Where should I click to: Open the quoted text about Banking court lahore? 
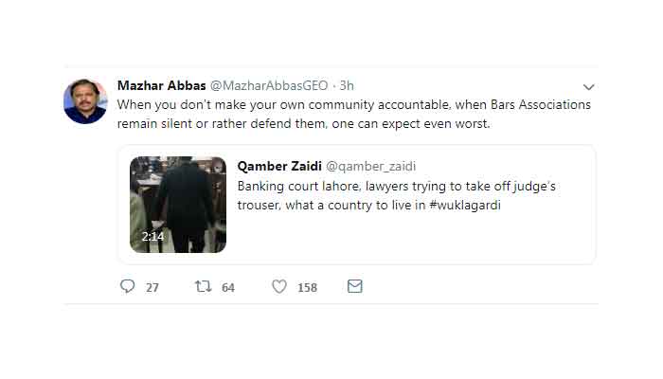click(396, 187)
